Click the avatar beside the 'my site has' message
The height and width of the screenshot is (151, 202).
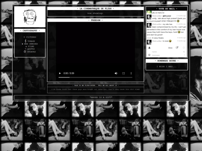click(149, 25)
